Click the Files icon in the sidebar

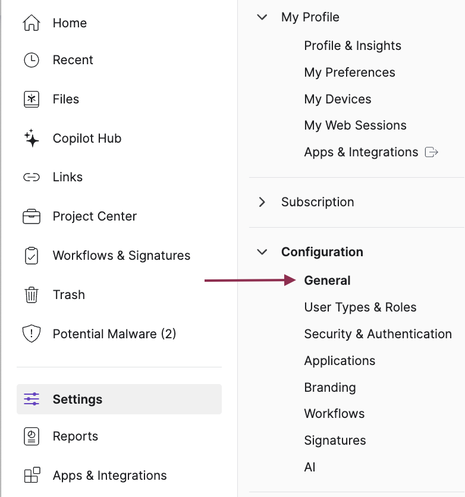coord(30,99)
